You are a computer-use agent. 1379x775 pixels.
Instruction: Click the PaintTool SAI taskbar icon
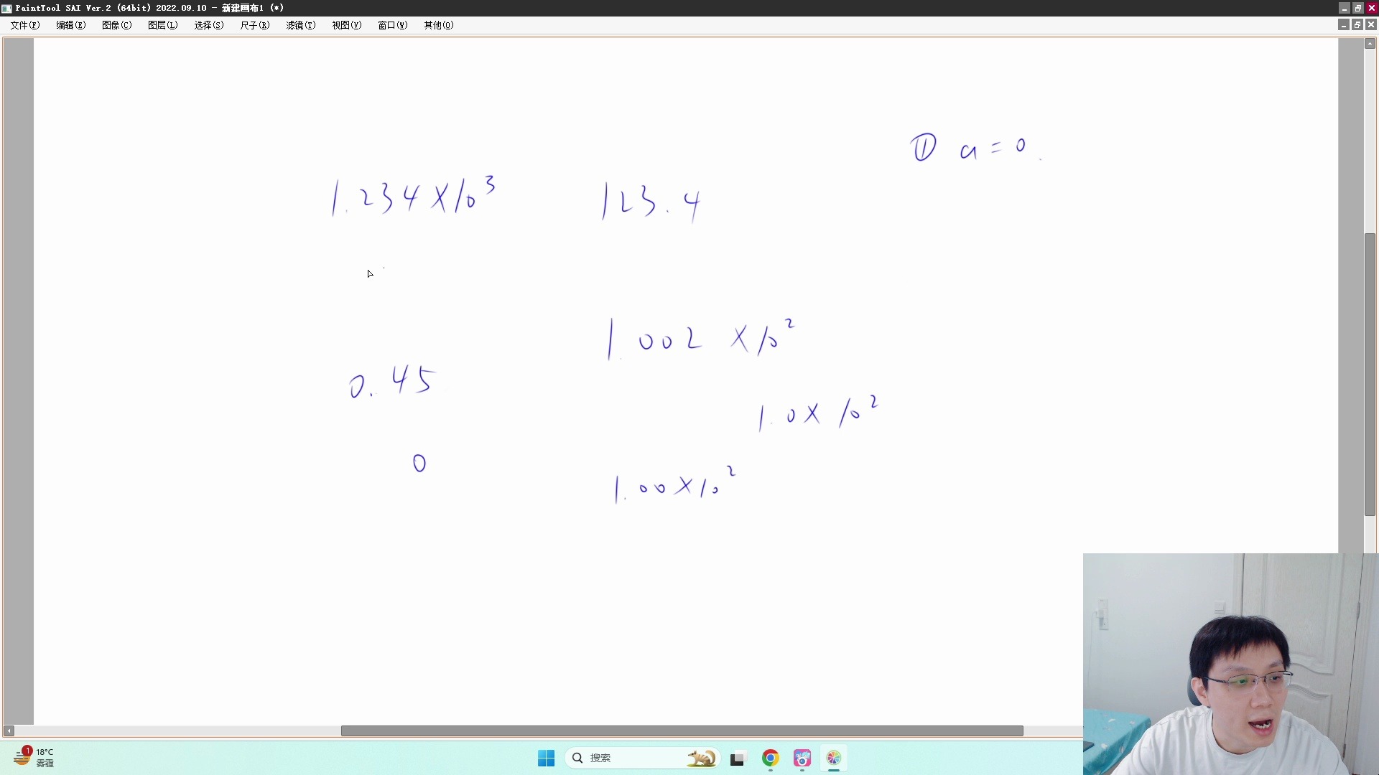[x=834, y=758]
